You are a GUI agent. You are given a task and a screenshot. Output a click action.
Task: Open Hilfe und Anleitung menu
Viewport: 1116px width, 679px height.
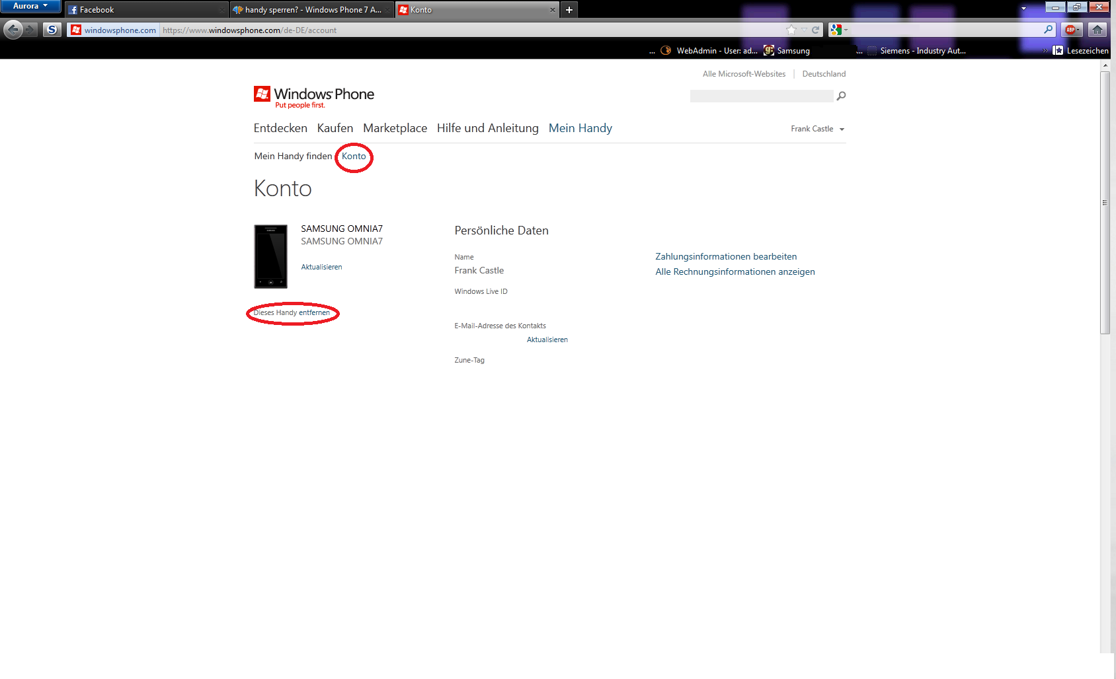(488, 128)
